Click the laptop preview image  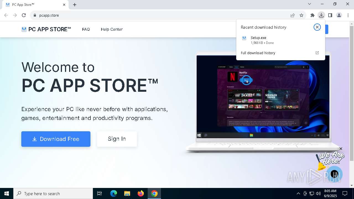pyautogui.click(x=263, y=102)
